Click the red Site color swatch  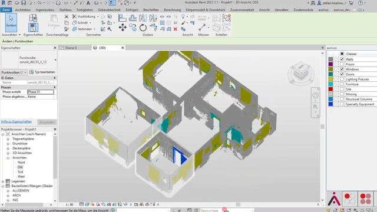point(330,89)
